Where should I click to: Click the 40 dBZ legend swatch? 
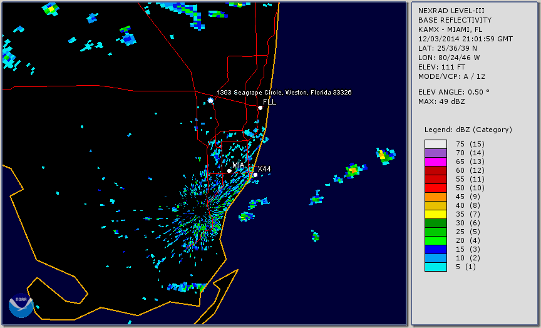click(x=435, y=205)
